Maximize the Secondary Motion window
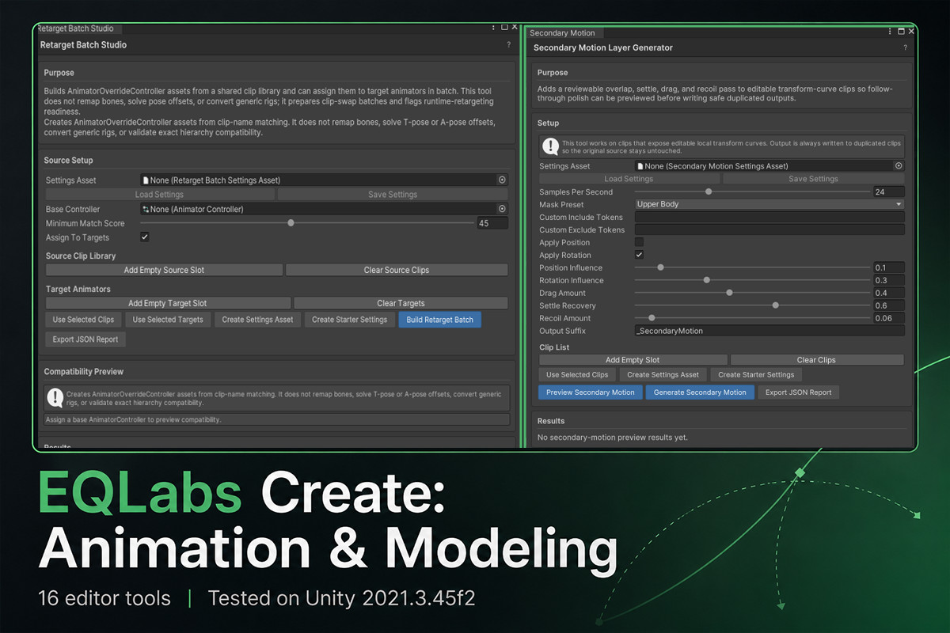This screenshot has width=950, height=633. tap(901, 32)
